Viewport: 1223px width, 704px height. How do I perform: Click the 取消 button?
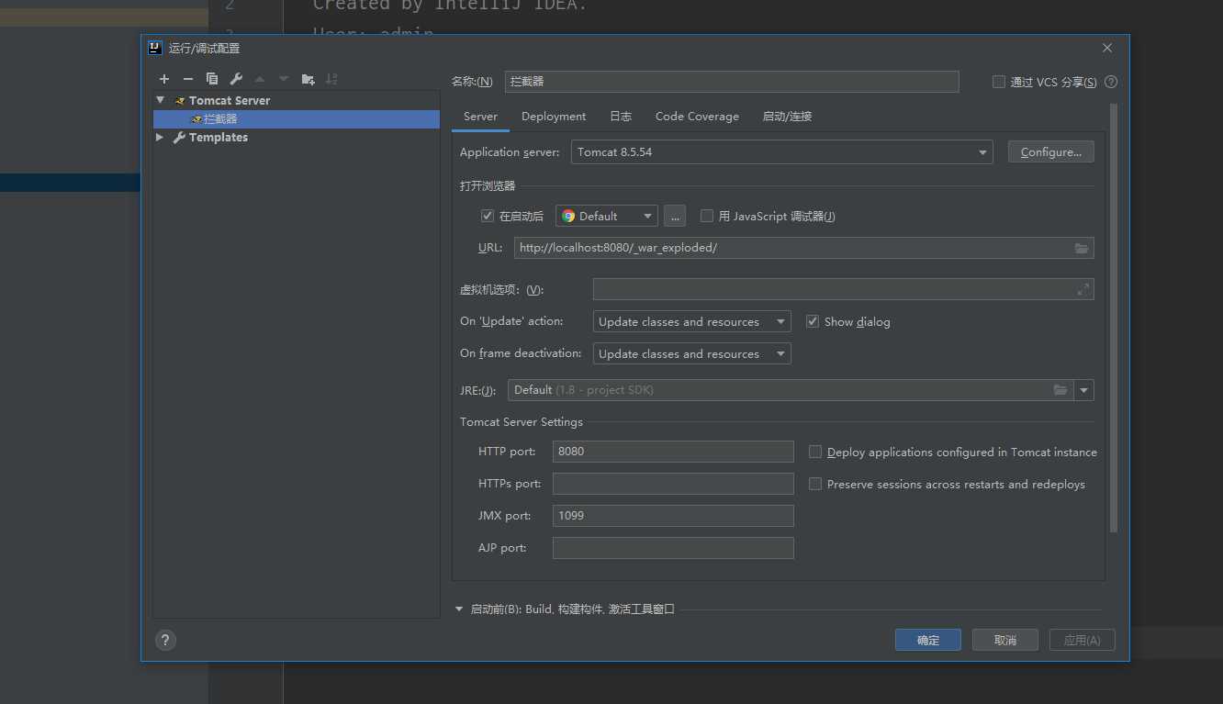click(x=1005, y=640)
